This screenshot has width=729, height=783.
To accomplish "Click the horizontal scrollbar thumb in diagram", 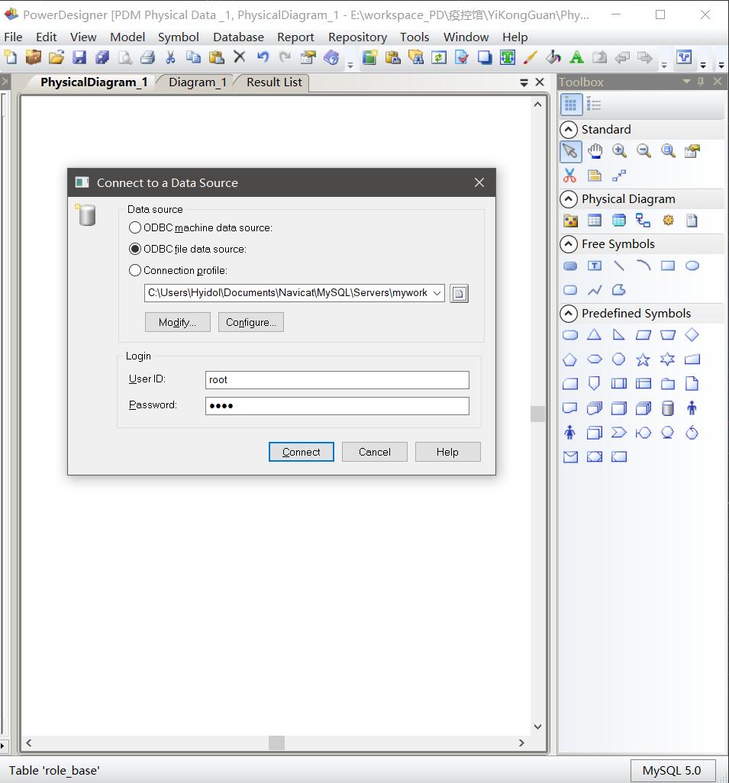I will (x=276, y=743).
